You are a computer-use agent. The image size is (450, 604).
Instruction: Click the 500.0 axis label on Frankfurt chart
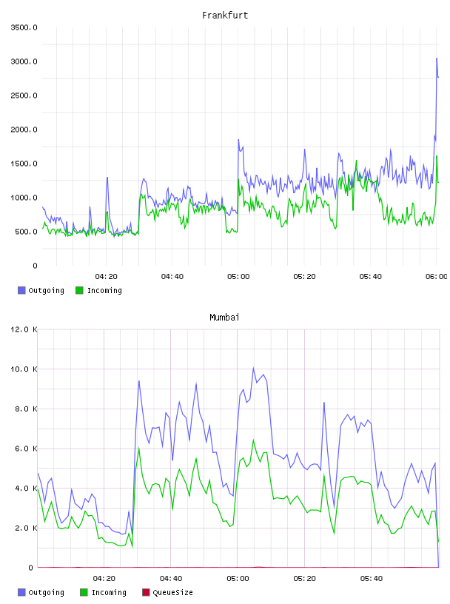26,232
